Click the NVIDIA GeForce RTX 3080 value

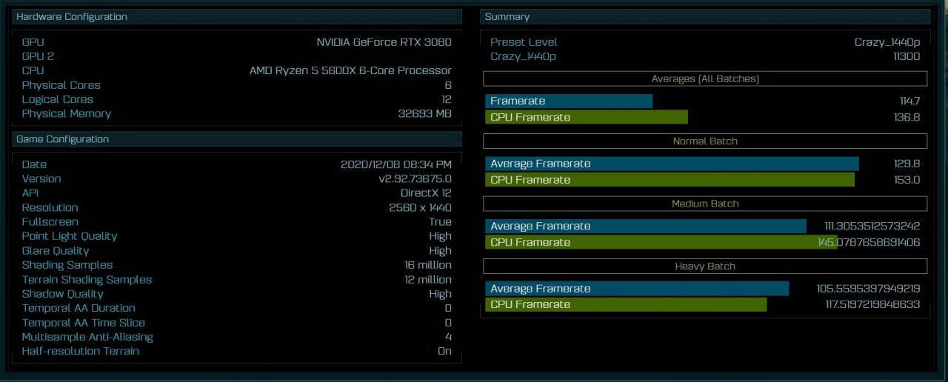[384, 42]
